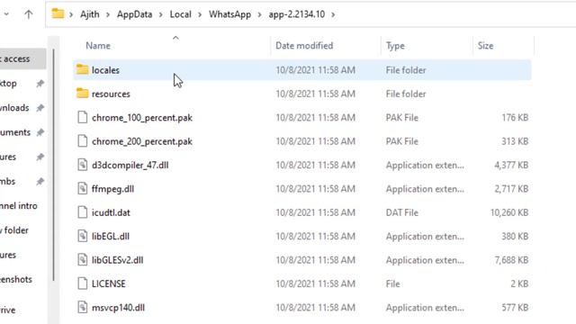
Task: Select the LICENSE file name
Action: point(109,283)
